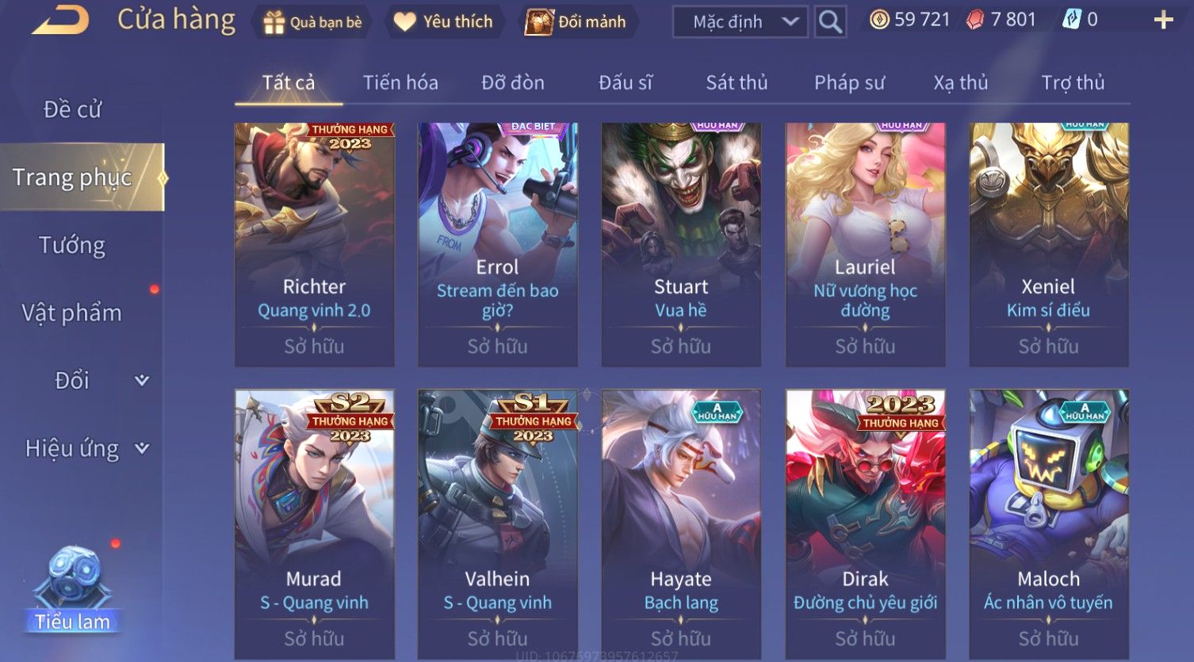This screenshot has width=1194, height=662.
Task: Open the Quà bạn bè gift icon
Action: [x=274, y=22]
